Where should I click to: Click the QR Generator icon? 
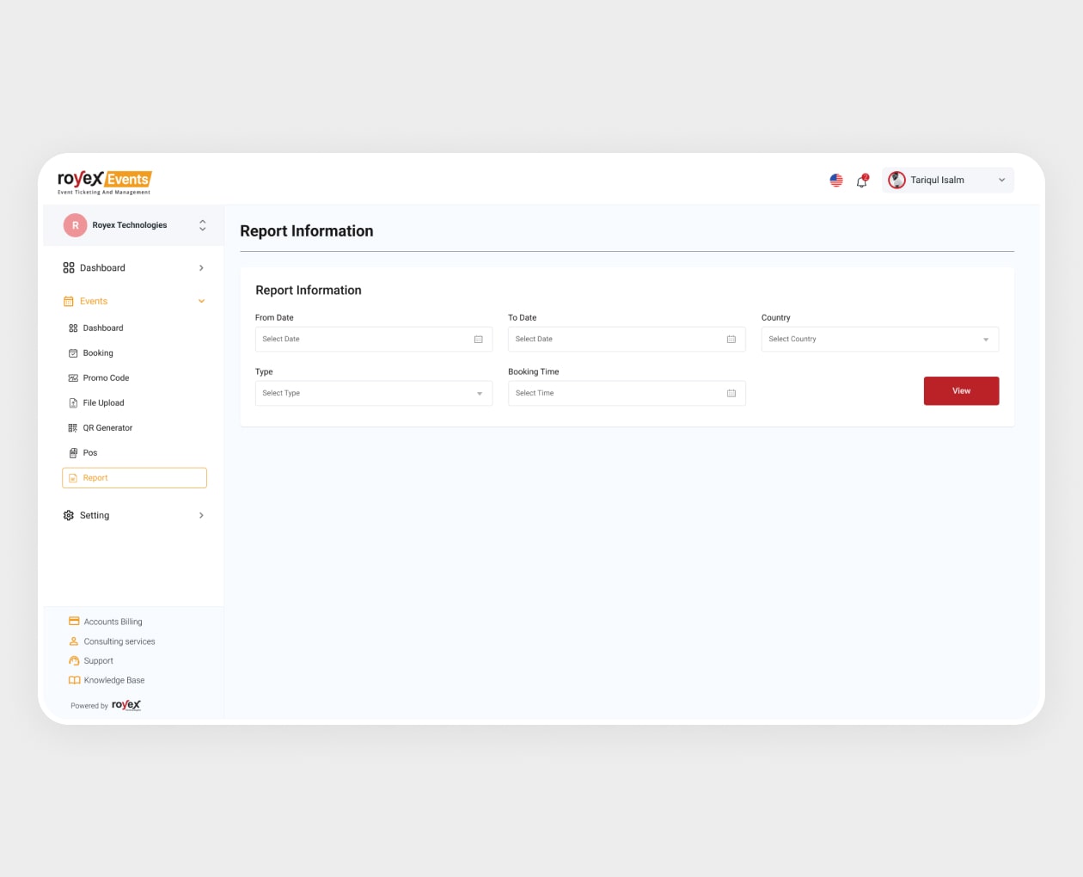click(x=73, y=427)
